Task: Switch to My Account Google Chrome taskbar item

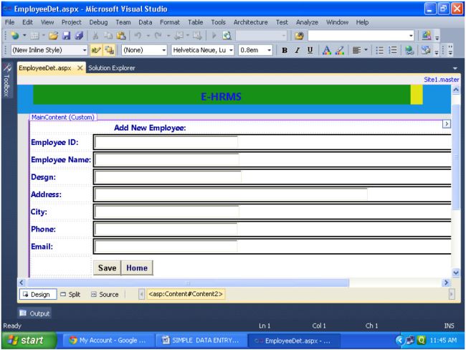Action: point(108,341)
